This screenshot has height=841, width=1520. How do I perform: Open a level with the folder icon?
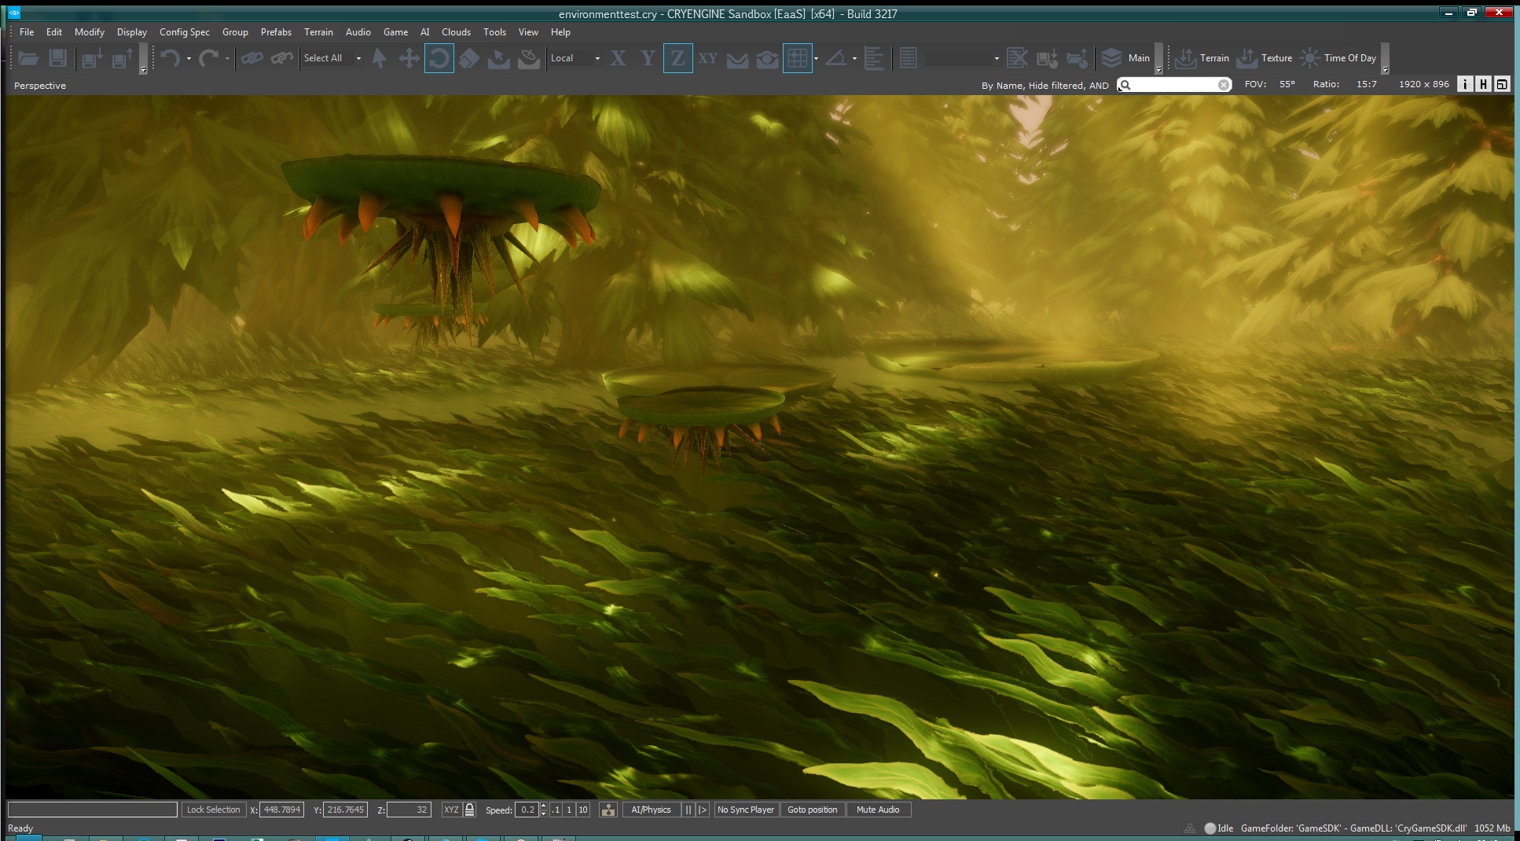pyautogui.click(x=28, y=58)
